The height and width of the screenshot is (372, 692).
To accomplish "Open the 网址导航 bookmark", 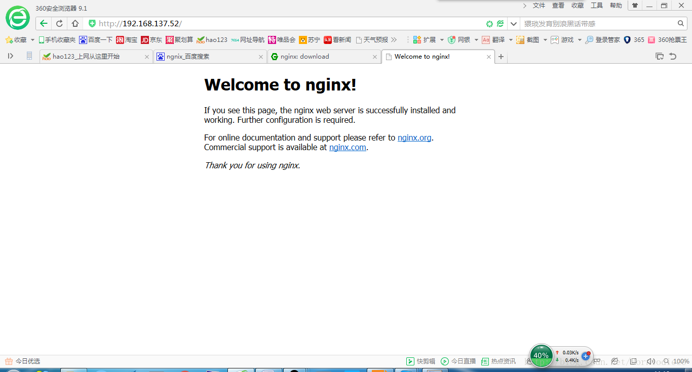I will (248, 39).
